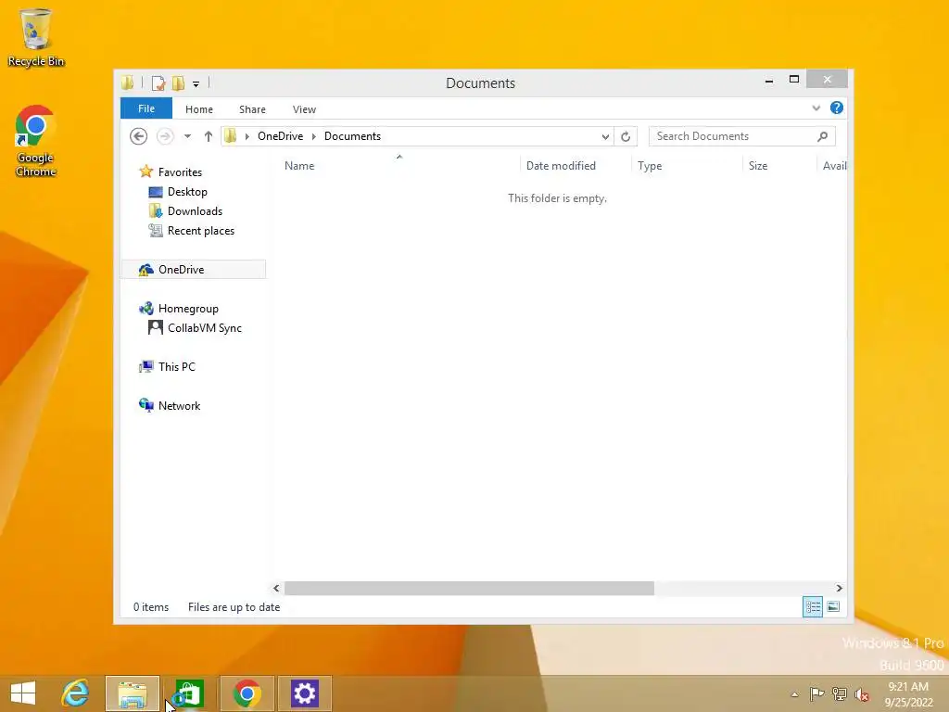Open the Recycle Bin desktop icon
The width and height of the screenshot is (949, 712).
[x=35, y=37]
